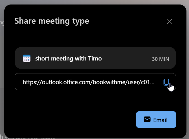Close the Share meeting type dialog
Screen dimensions: 189x139
170,21
